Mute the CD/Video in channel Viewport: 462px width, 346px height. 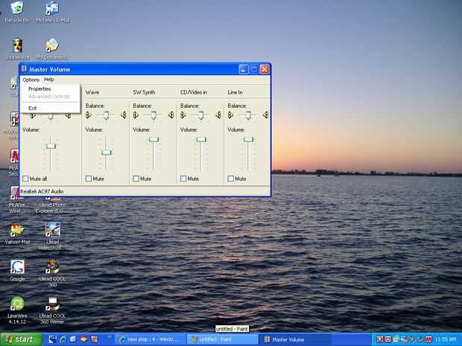183,179
